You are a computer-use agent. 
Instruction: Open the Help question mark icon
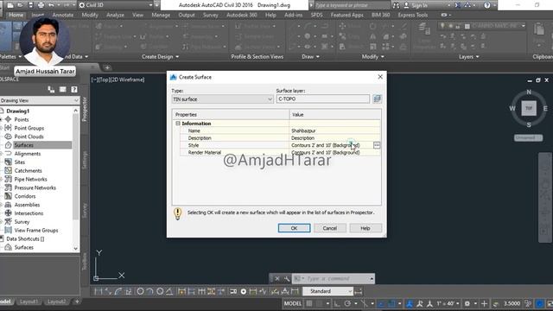pos(487,5)
